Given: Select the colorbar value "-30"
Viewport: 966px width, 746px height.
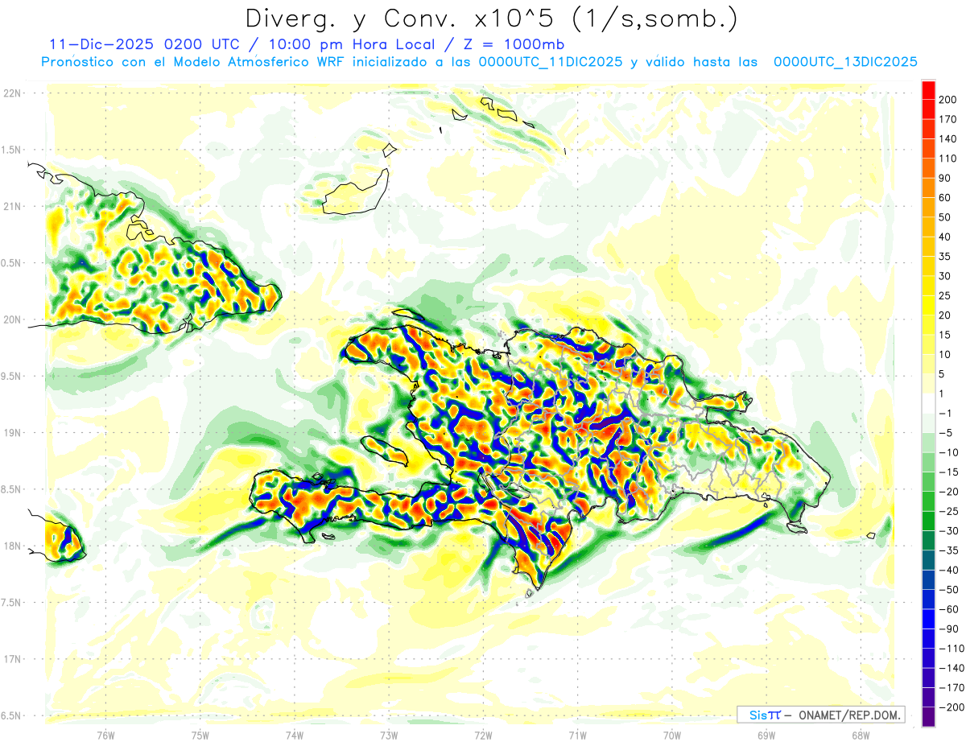Looking at the screenshot, I should click(947, 531).
